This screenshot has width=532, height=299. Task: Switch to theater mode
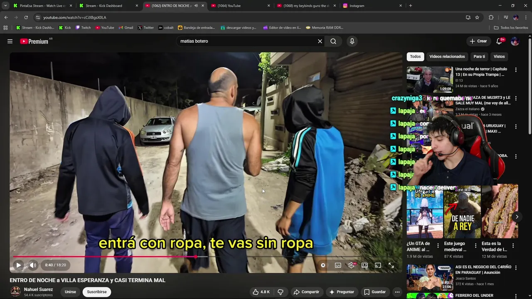point(365,265)
